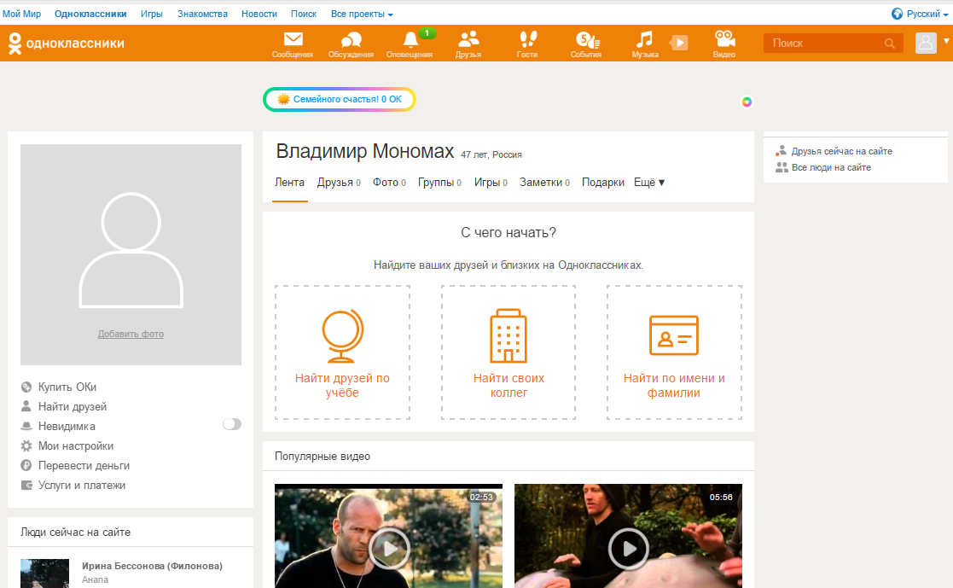Open the Сообщения envelope icon

coord(293,40)
